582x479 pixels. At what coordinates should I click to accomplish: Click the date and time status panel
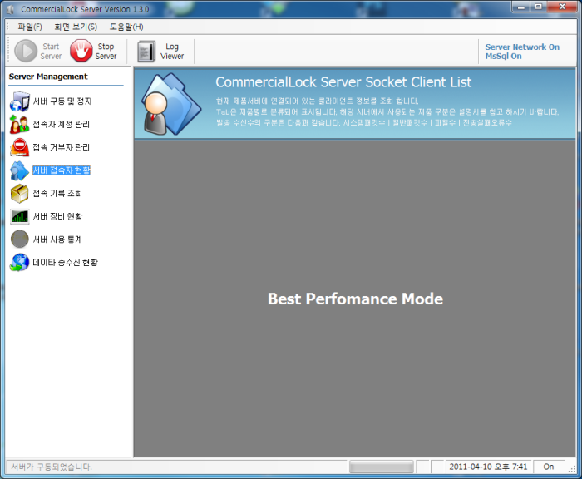(488, 467)
